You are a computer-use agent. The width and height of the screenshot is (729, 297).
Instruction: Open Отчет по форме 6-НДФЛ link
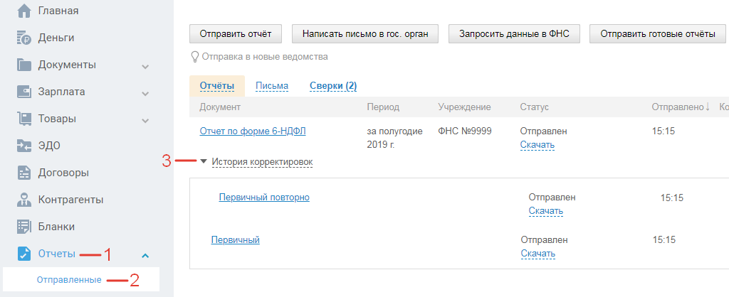[253, 131]
